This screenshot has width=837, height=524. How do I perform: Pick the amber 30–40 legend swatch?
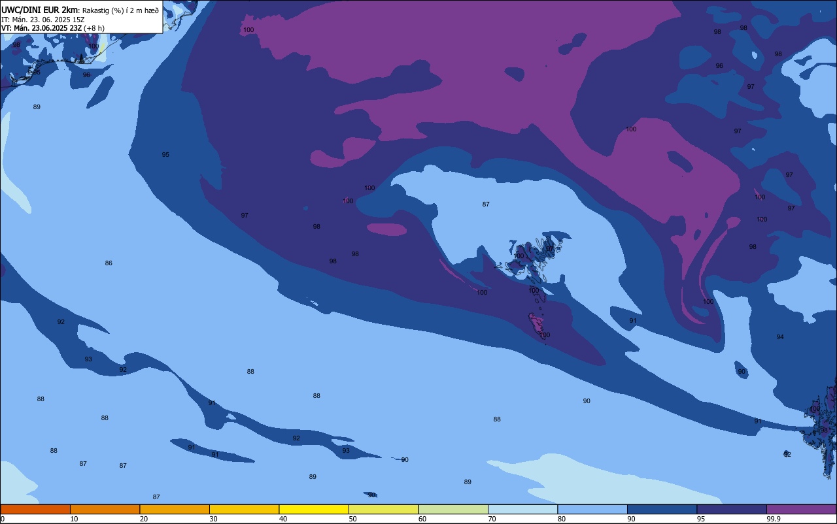coord(244,509)
